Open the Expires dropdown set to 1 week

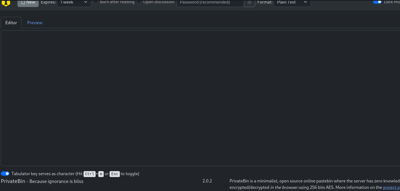point(74,2)
